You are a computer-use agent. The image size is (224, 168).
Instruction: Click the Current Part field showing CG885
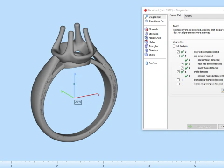click(x=204, y=16)
